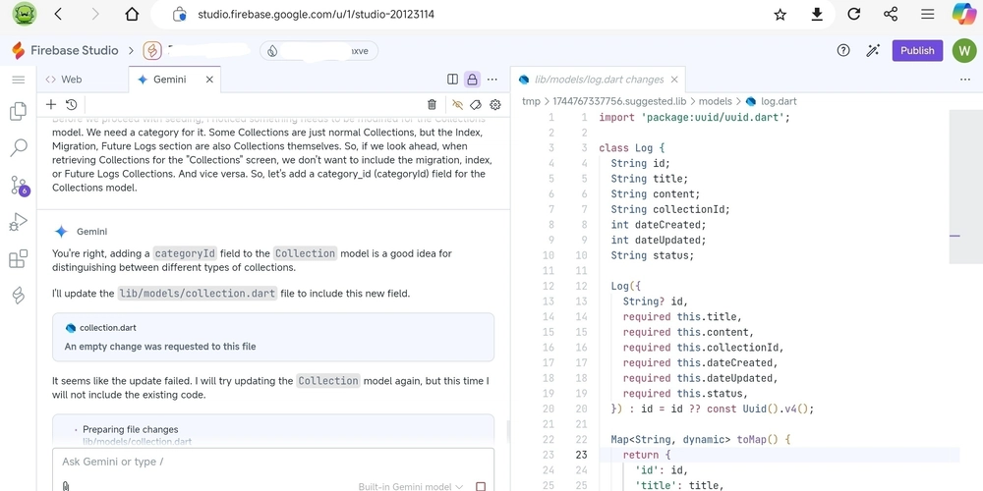
Task: Open the Run and Debug icon
Action: (x=18, y=222)
